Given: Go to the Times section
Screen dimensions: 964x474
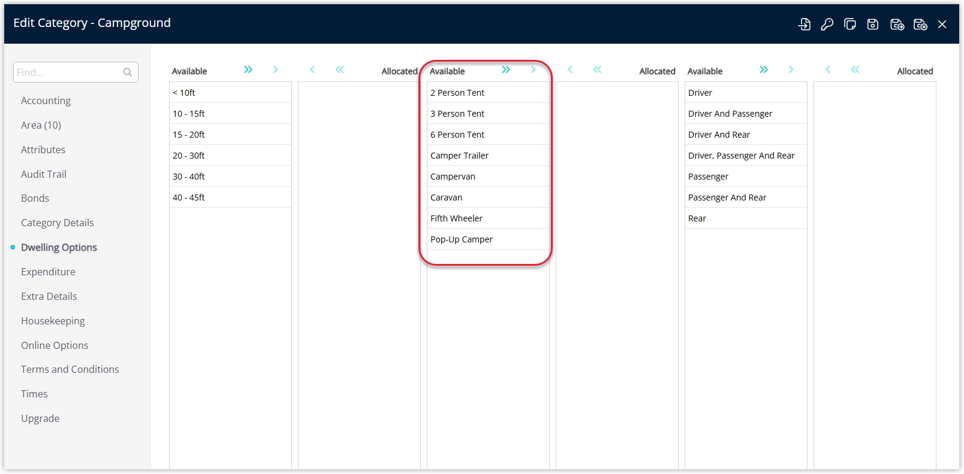Looking at the screenshot, I should pyautogui.click(x=34, y=394).
